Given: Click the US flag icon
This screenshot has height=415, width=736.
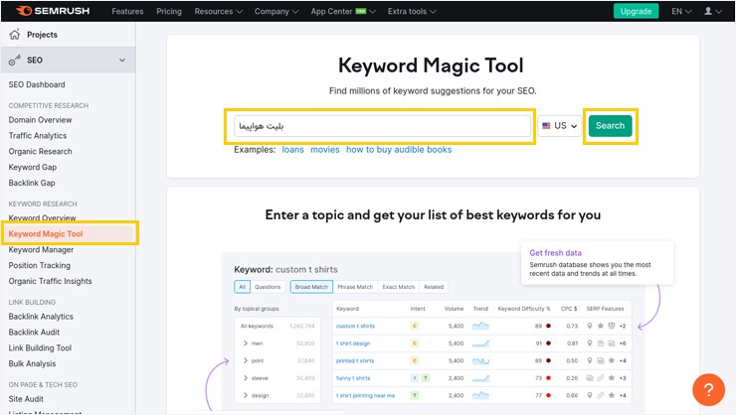Looking at the screenshot, I should 546,125.
